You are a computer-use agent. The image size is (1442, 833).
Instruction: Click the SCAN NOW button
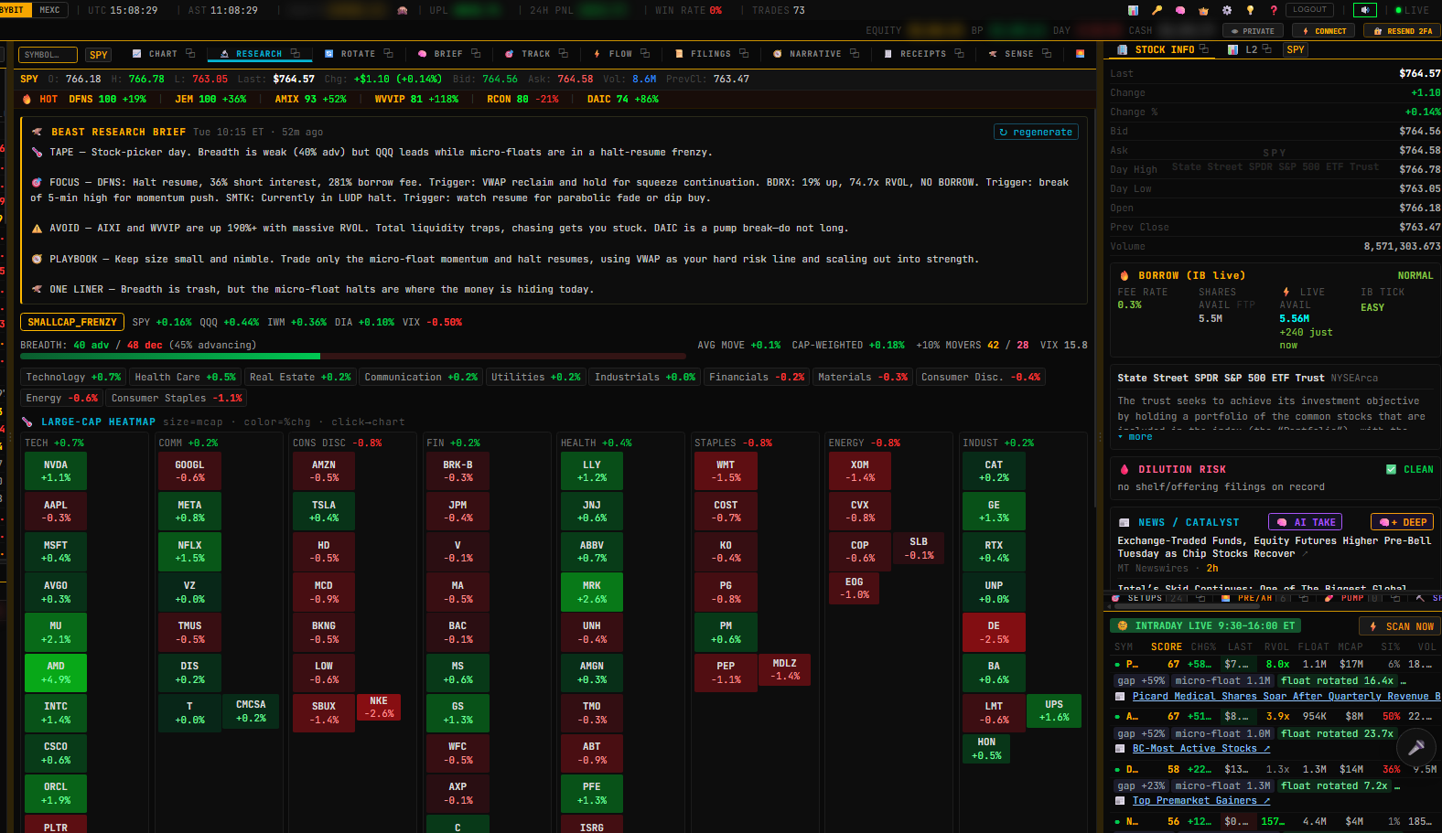pyautogui.click(x=1400, y=626)
